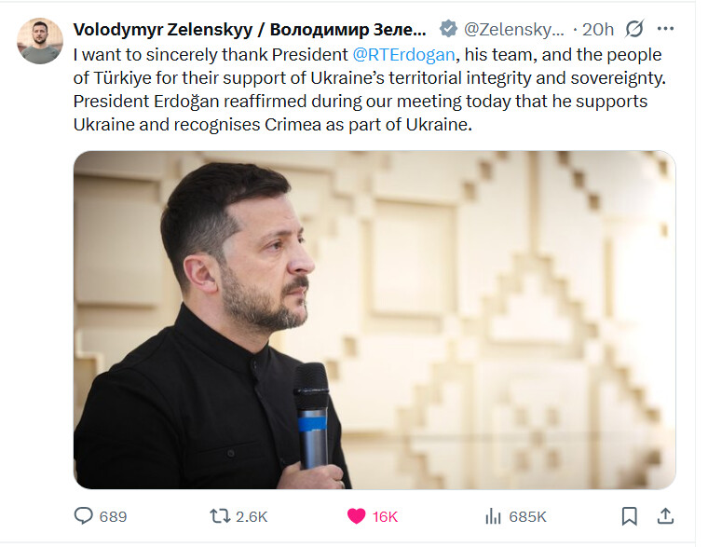Screen dimensions: 708x547
Task: Click the 685K views count
Action: [x=527, y=516]
